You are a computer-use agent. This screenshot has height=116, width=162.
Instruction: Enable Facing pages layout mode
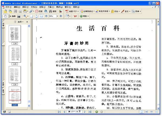(x=157, y=112)
